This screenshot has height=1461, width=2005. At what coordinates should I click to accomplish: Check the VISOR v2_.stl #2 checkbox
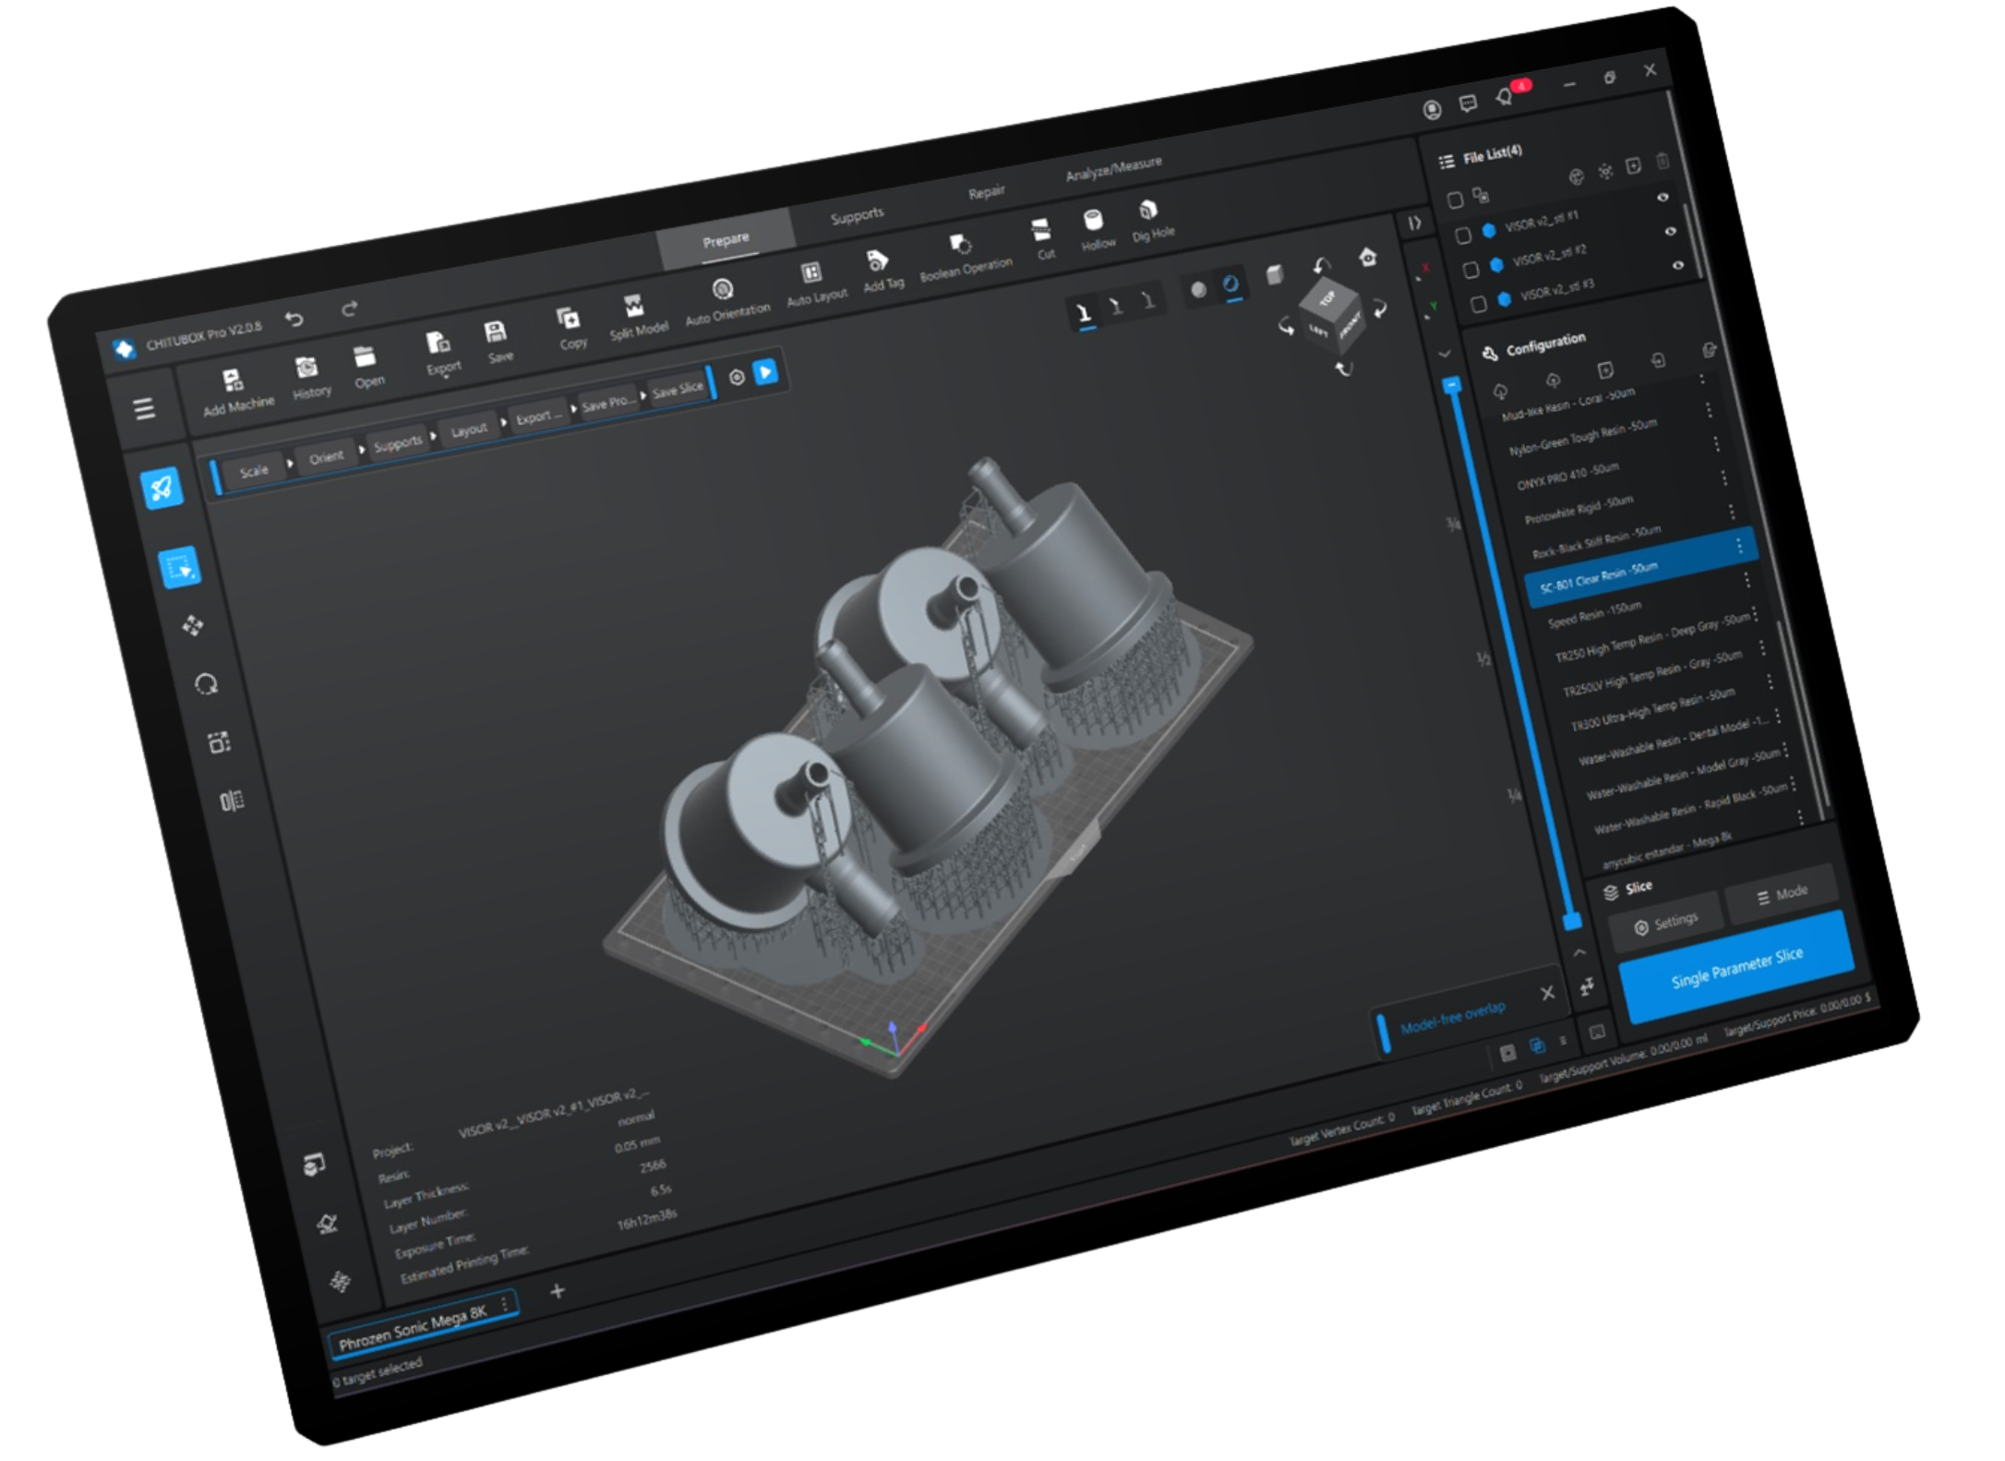point(1471,270)
